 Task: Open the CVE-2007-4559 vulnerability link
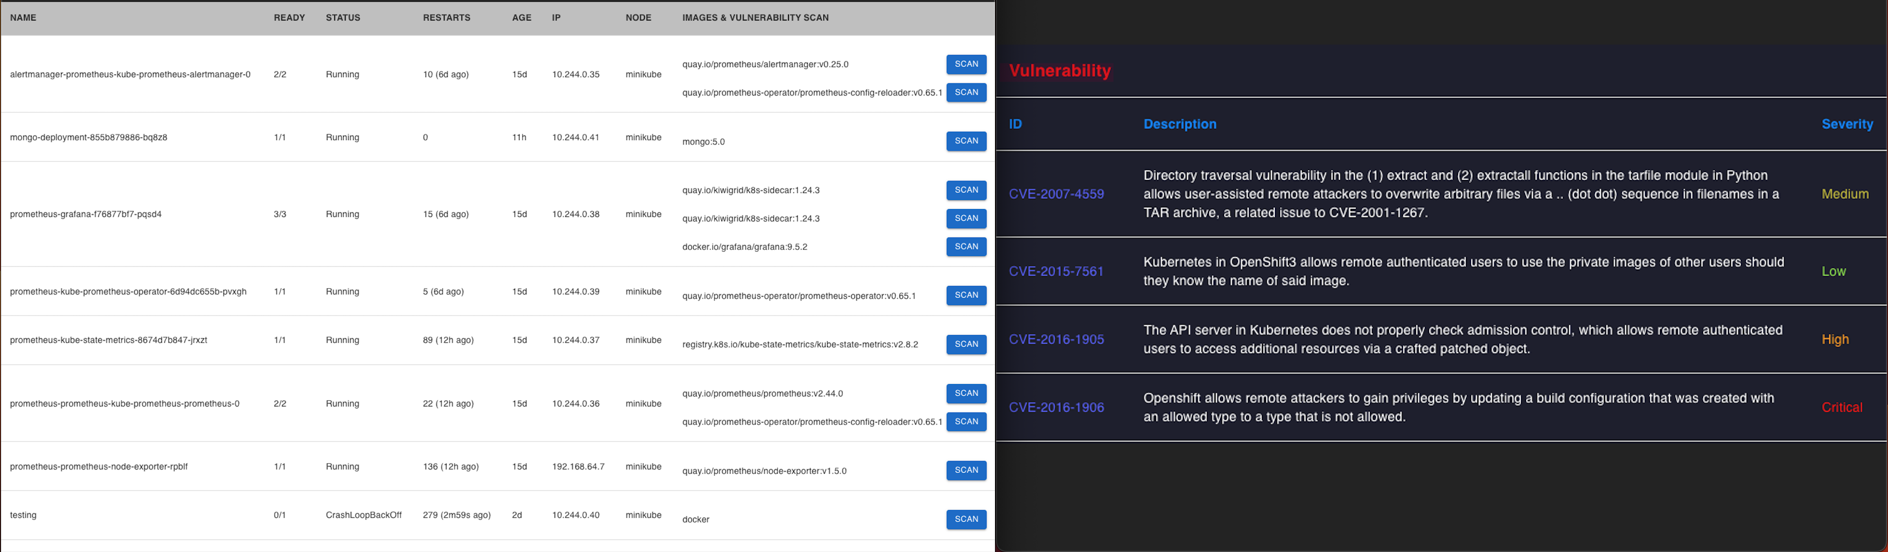1056,194
